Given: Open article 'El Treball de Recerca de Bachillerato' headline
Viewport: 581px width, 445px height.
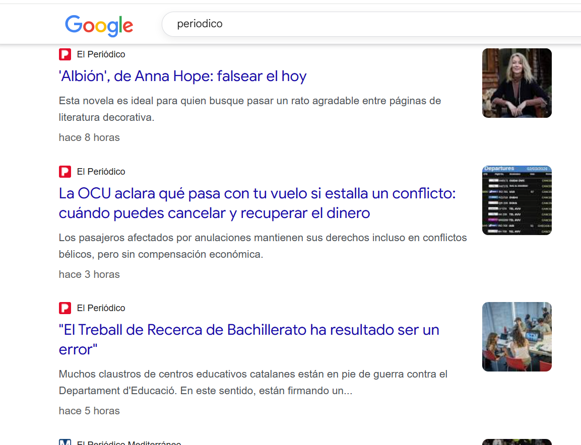Looking at the screenshot, I should click(249, 339).
